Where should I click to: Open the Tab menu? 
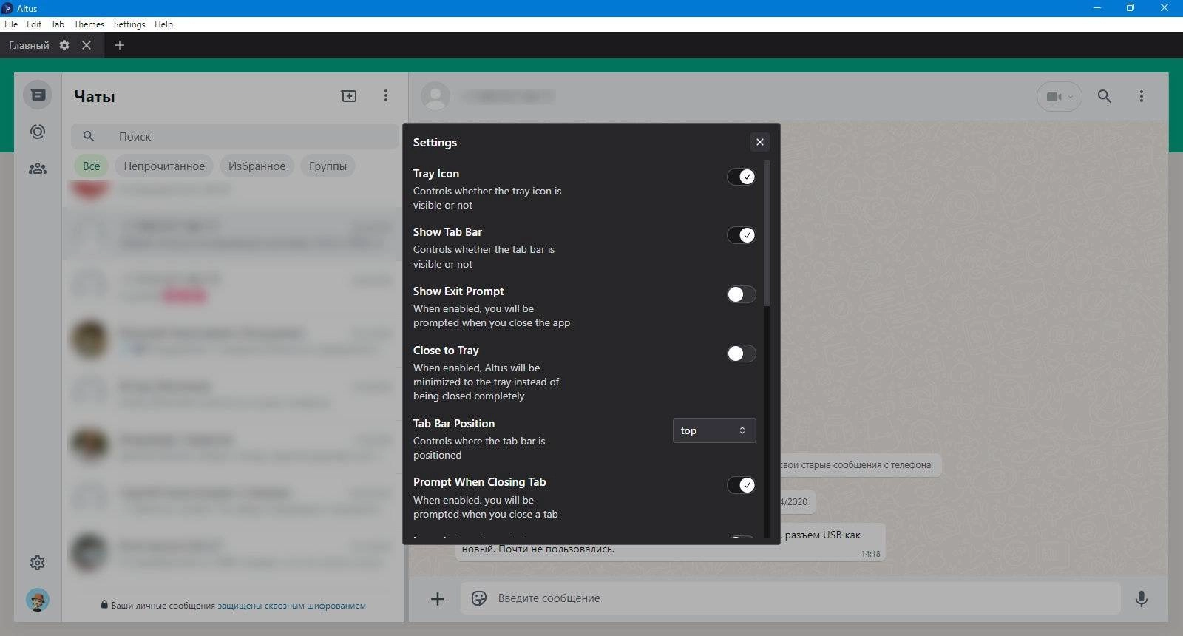pos(57,24)
